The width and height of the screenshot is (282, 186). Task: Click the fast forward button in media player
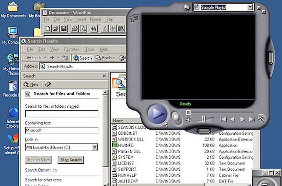(x=243, y=120)
